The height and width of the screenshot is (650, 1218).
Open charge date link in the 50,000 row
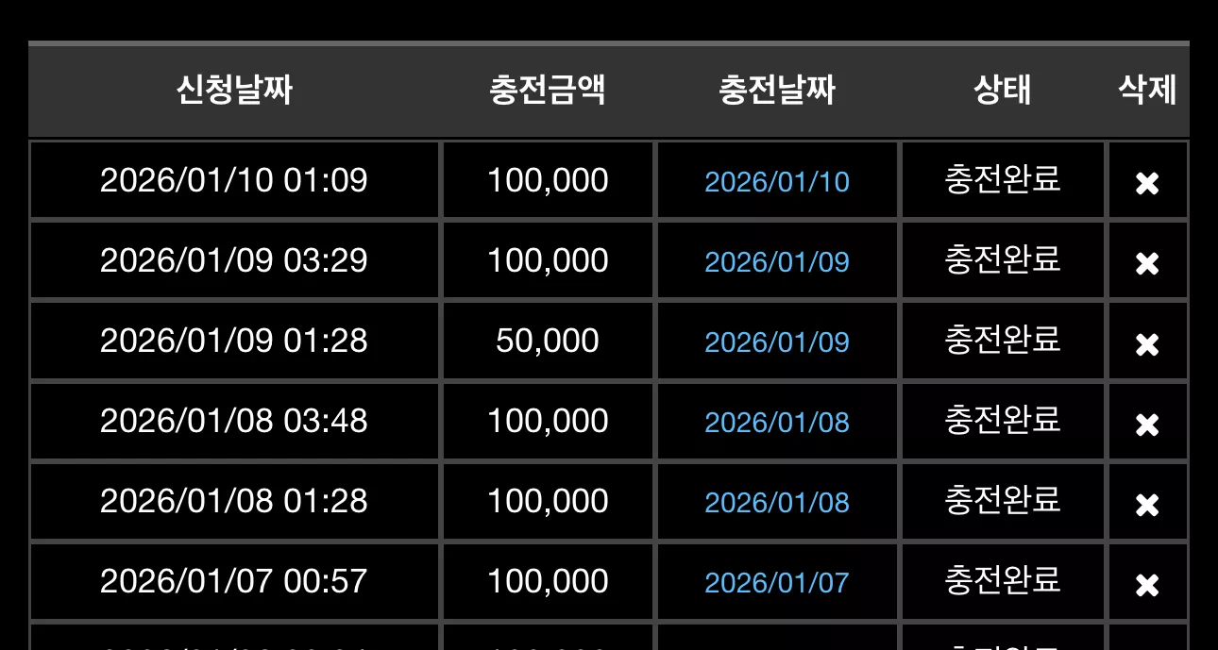point(777,342)
